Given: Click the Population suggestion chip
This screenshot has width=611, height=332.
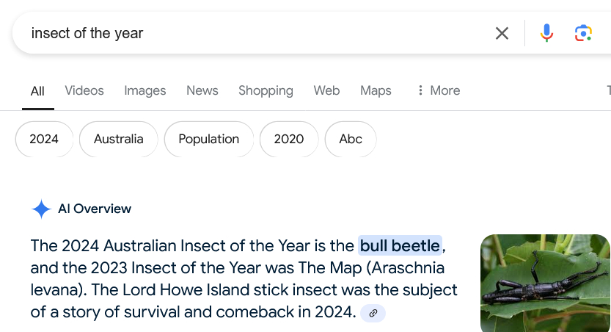Looking at the screenshot, I should pos(209,139).
